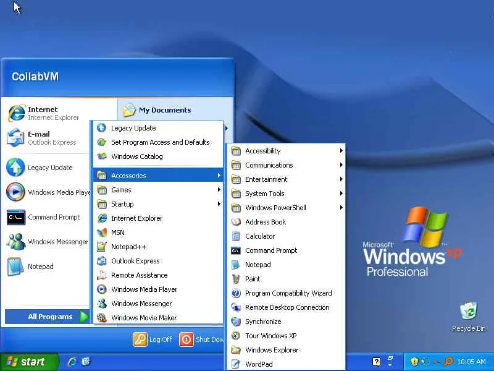
Task: Click the Shut Down button
Action: pos(202,339)
